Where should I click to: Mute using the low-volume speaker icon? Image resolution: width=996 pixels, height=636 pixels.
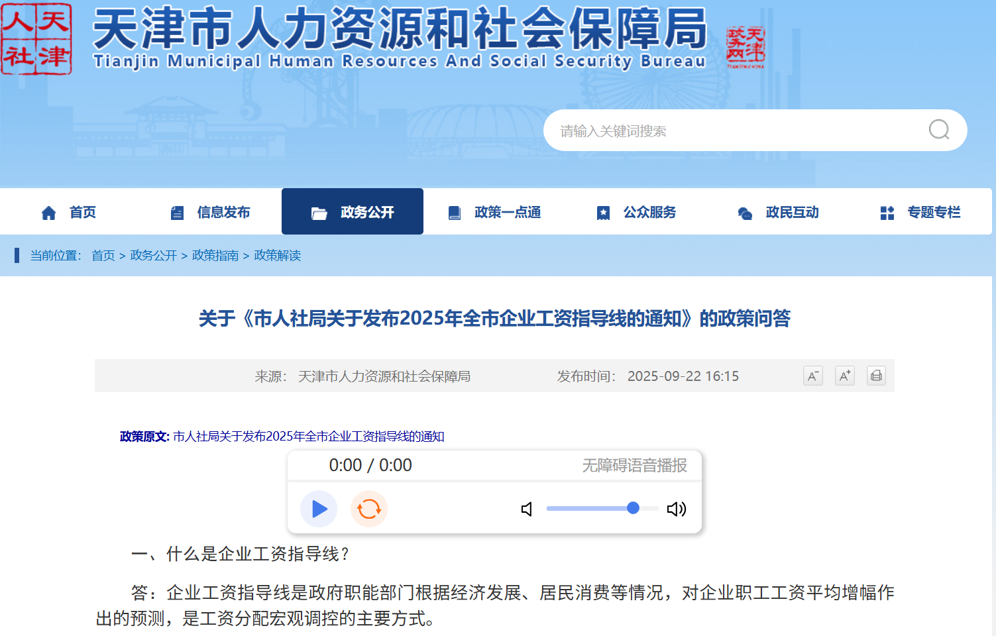527,509
